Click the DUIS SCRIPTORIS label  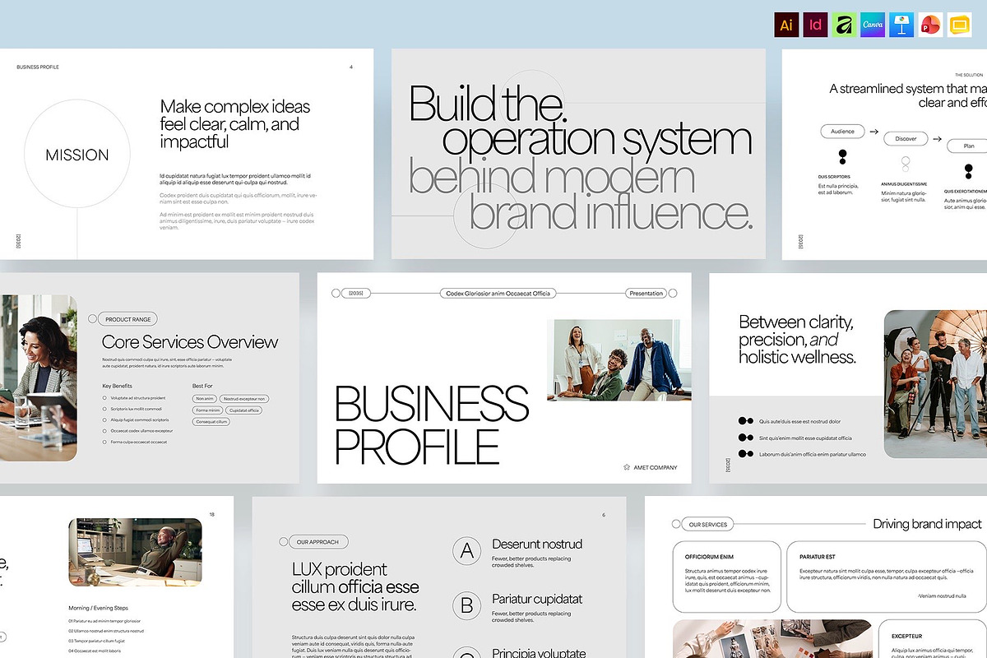click(834, 177)
